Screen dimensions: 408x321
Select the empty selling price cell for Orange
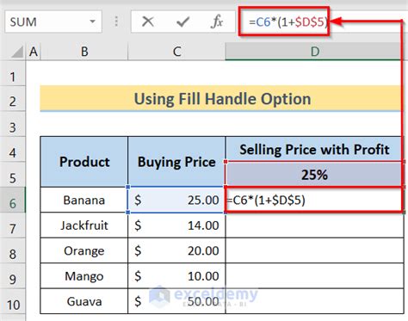[x=315, y=250]
